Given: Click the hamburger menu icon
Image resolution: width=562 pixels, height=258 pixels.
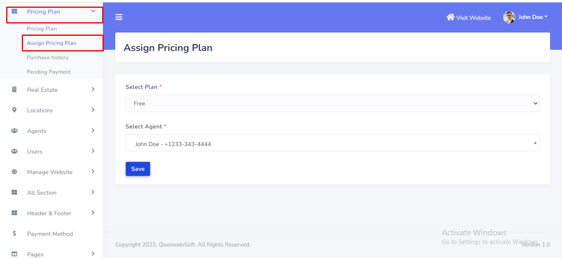Looking at the screenshot, I should [x=119, y=17].
